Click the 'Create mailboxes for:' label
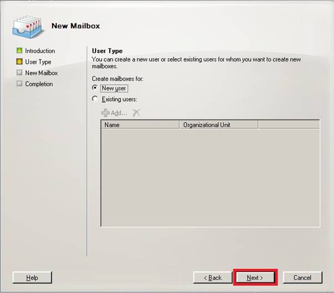Viewport: 334px width, 293px height. [x=118, y=79]
